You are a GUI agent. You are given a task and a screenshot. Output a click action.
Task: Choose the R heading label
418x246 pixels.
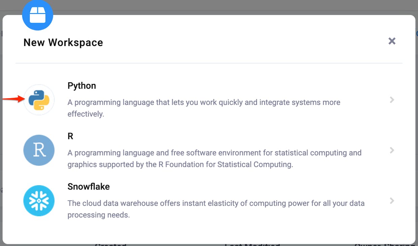coord(70,136)
